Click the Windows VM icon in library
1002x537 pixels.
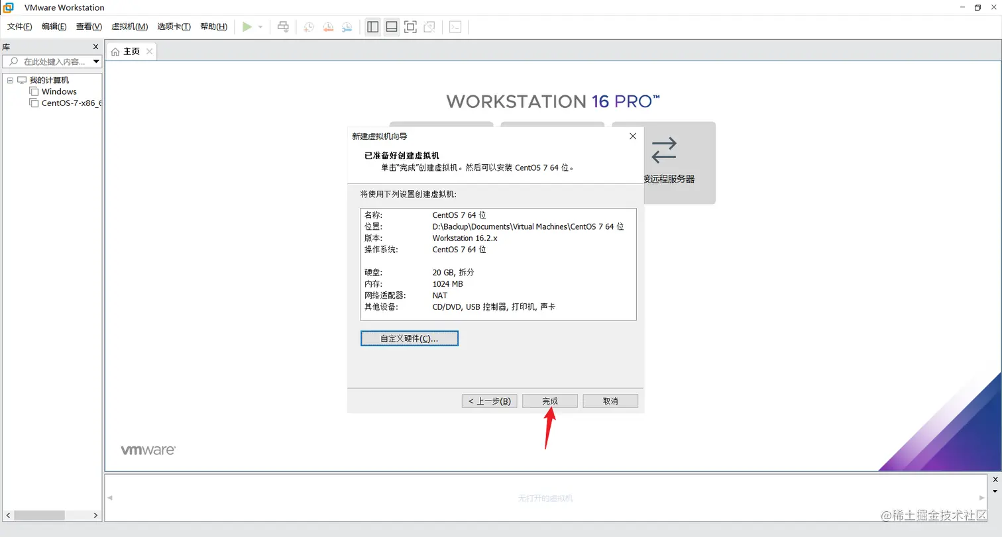[34, 91]
